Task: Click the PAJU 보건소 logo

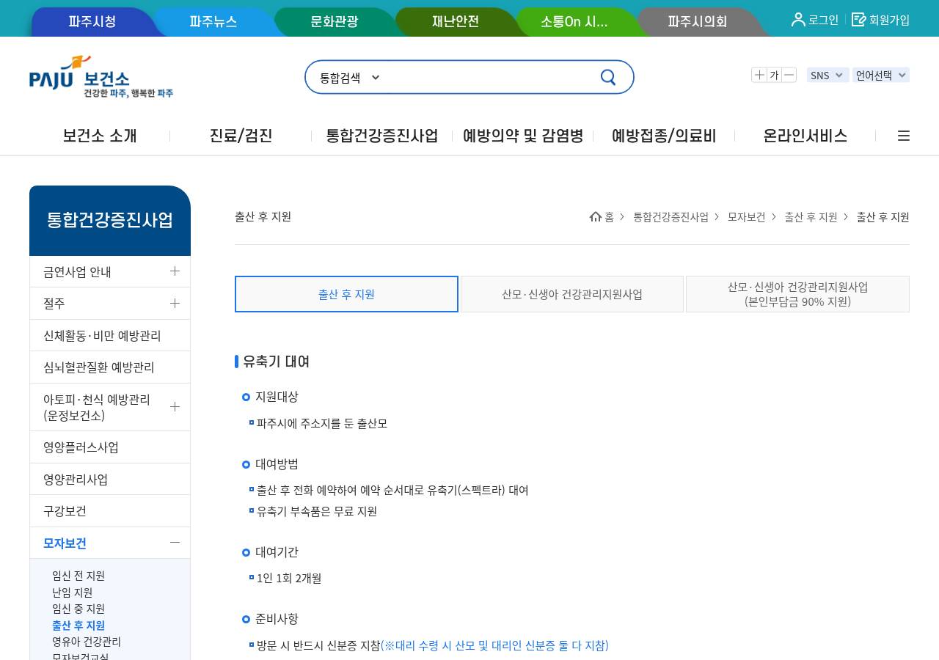Action: coord(101,77)
